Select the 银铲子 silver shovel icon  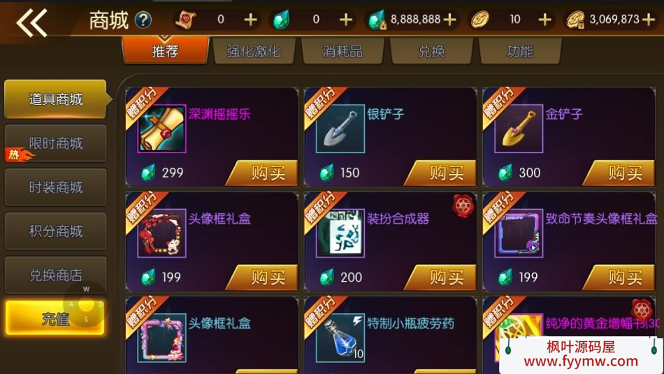coord(340,129)
